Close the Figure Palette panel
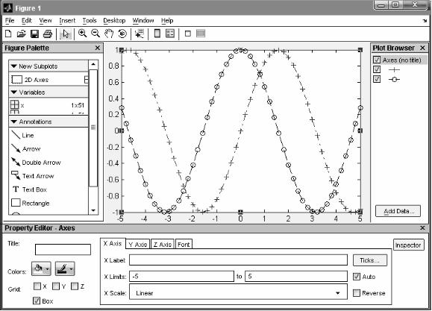 pyautogui.click(x=98, y=48)
